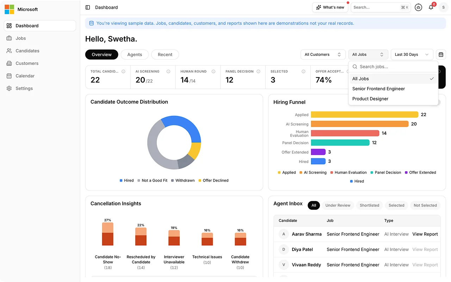451x282 pixels.
Task: Click the Candidate column header
Action: (x=288, y=221)
